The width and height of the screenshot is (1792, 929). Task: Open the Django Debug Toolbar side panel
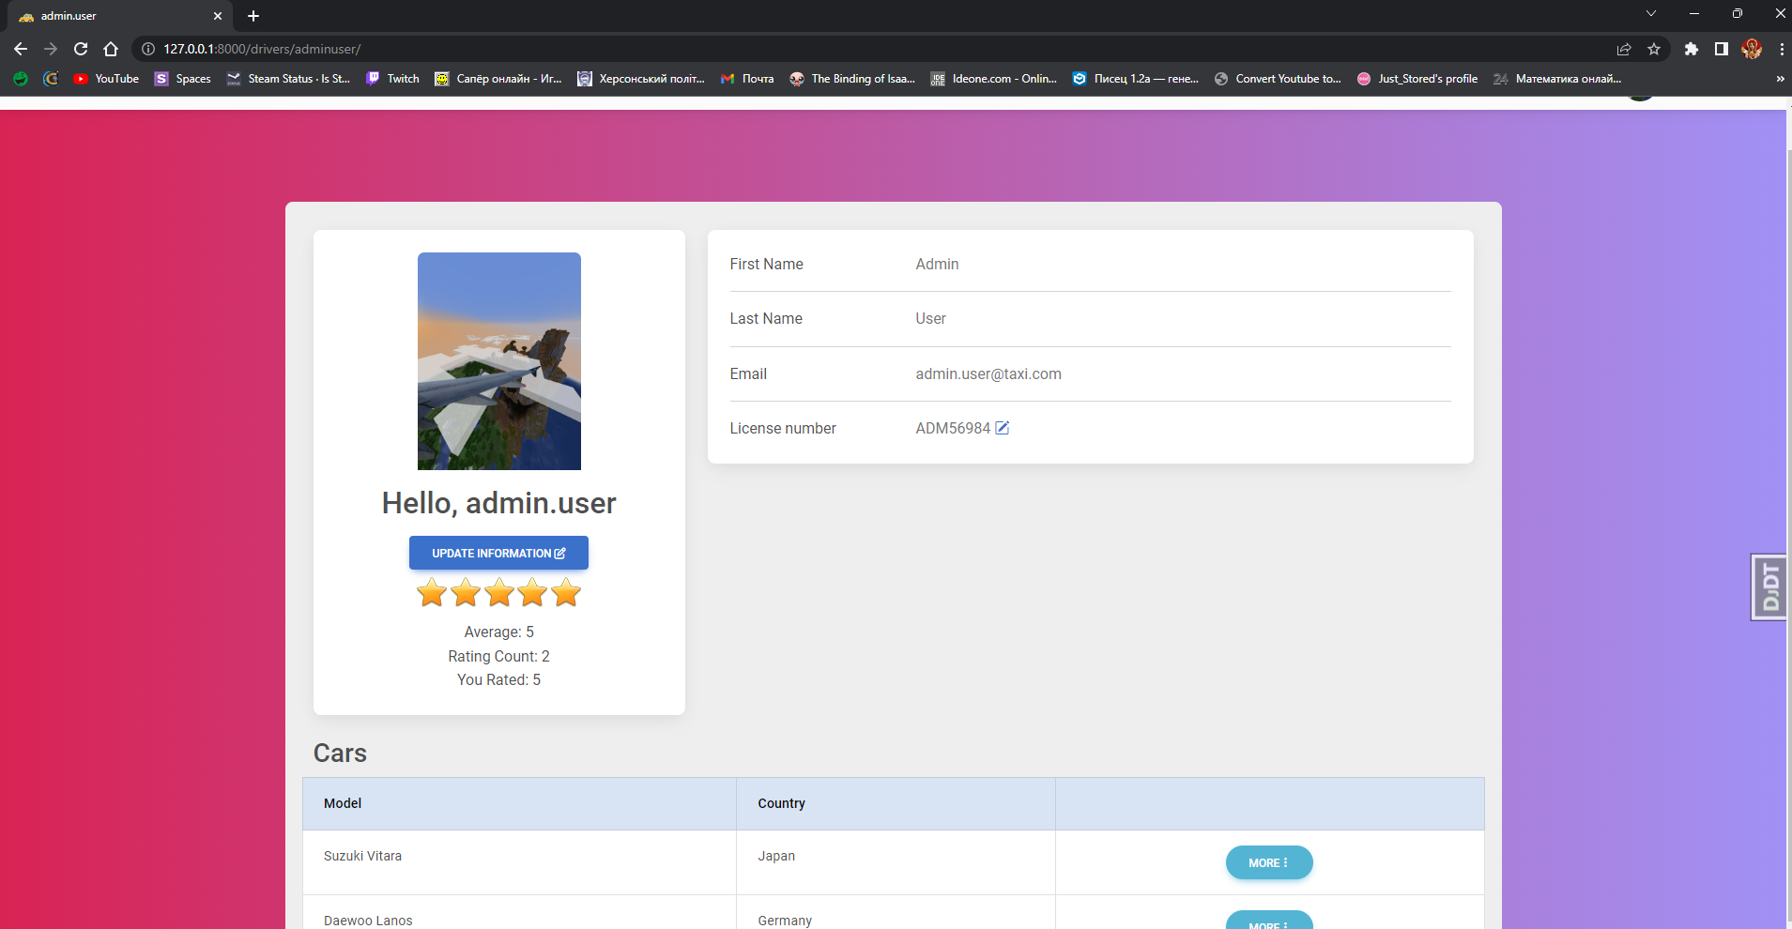click(x=1769, y=586)
